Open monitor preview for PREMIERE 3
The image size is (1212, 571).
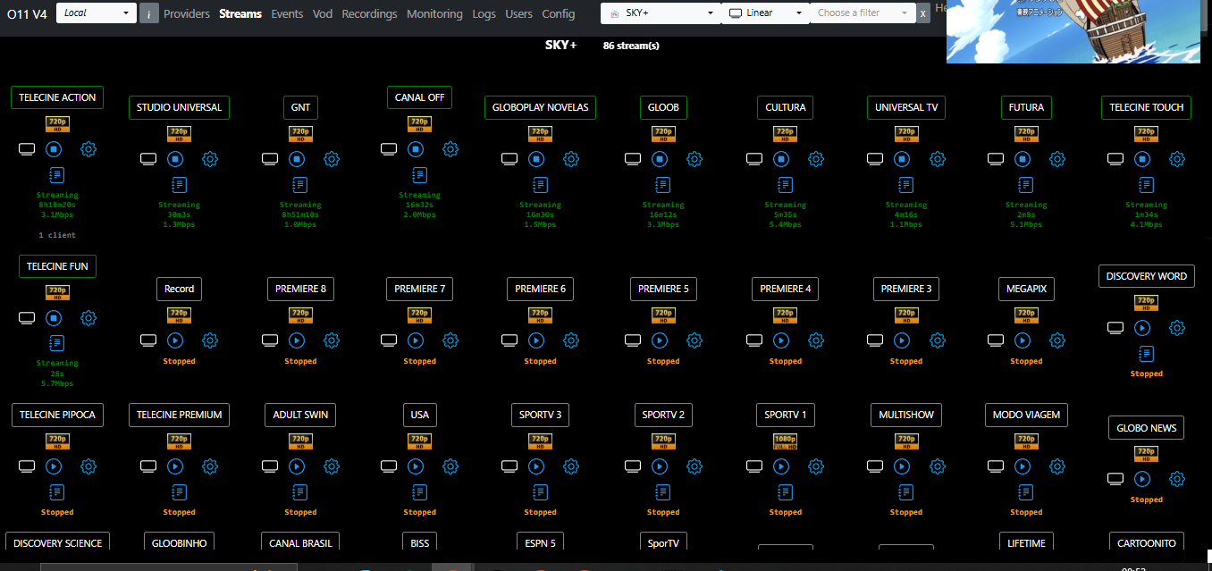(876, 340)
